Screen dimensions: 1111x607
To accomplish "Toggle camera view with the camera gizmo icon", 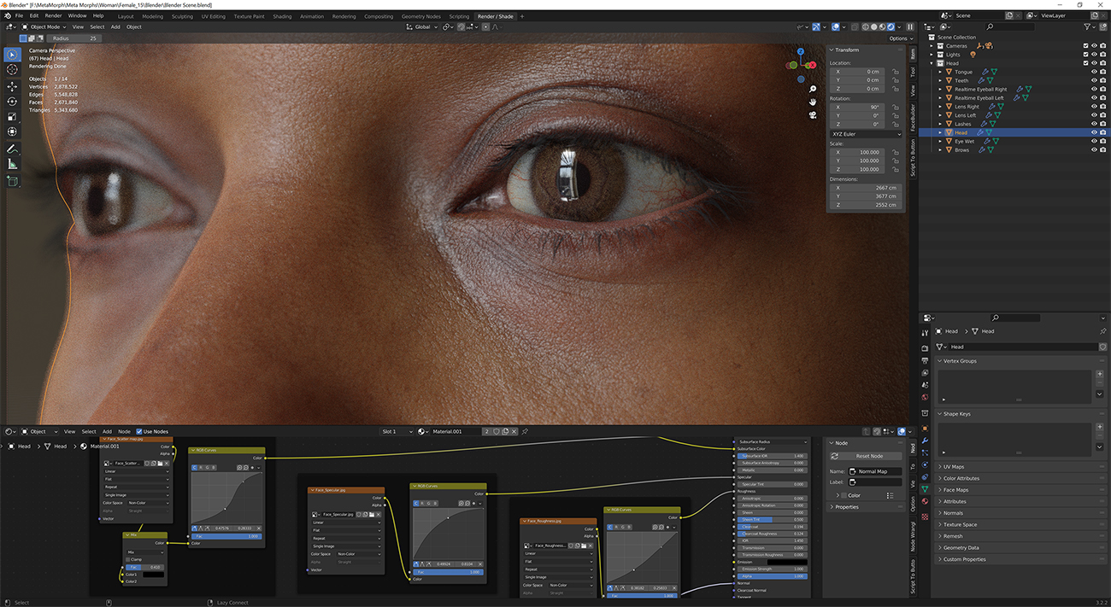I will tap(813, 115).
